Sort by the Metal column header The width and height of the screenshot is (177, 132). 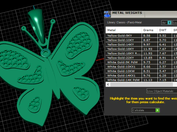tap(124, 30)
